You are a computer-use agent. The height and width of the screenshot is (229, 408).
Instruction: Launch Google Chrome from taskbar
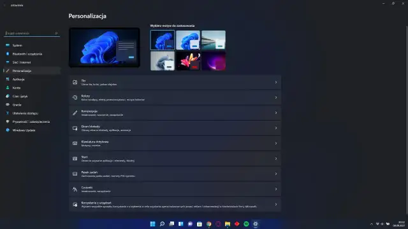point(209,224)
